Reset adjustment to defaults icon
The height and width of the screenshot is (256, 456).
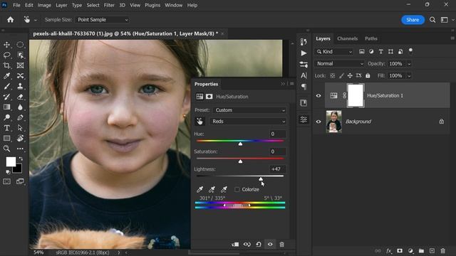[259, 245]
